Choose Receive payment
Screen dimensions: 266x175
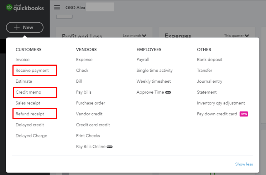(32, 71)
